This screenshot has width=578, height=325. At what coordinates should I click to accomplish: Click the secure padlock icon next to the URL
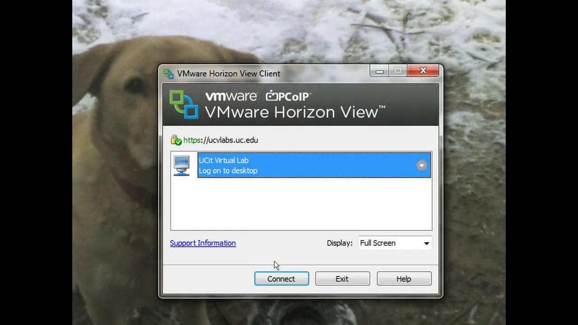176,140
